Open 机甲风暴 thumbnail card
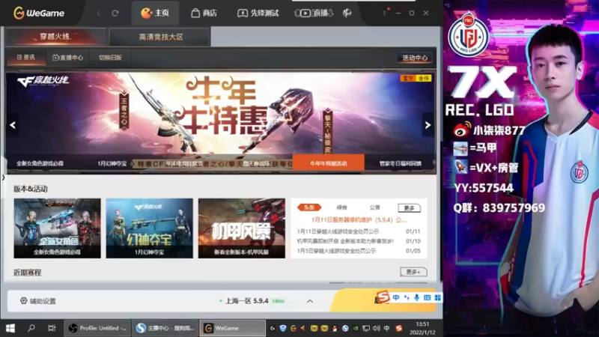 pyautogui.click(x=241, y=228)
